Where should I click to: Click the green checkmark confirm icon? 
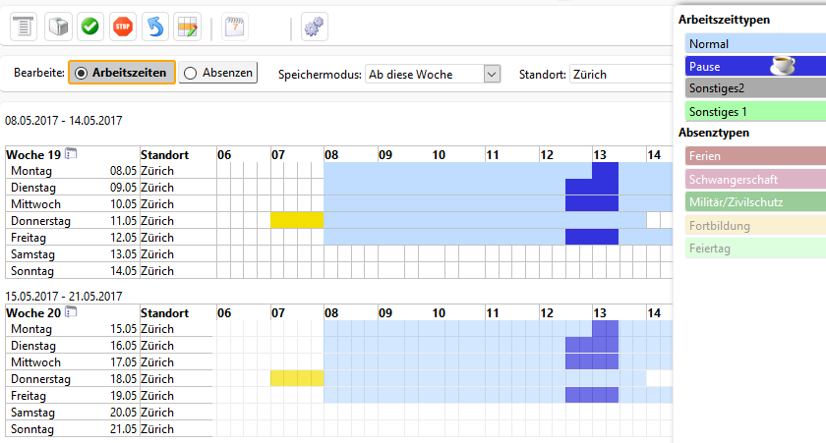coord(89,27)
